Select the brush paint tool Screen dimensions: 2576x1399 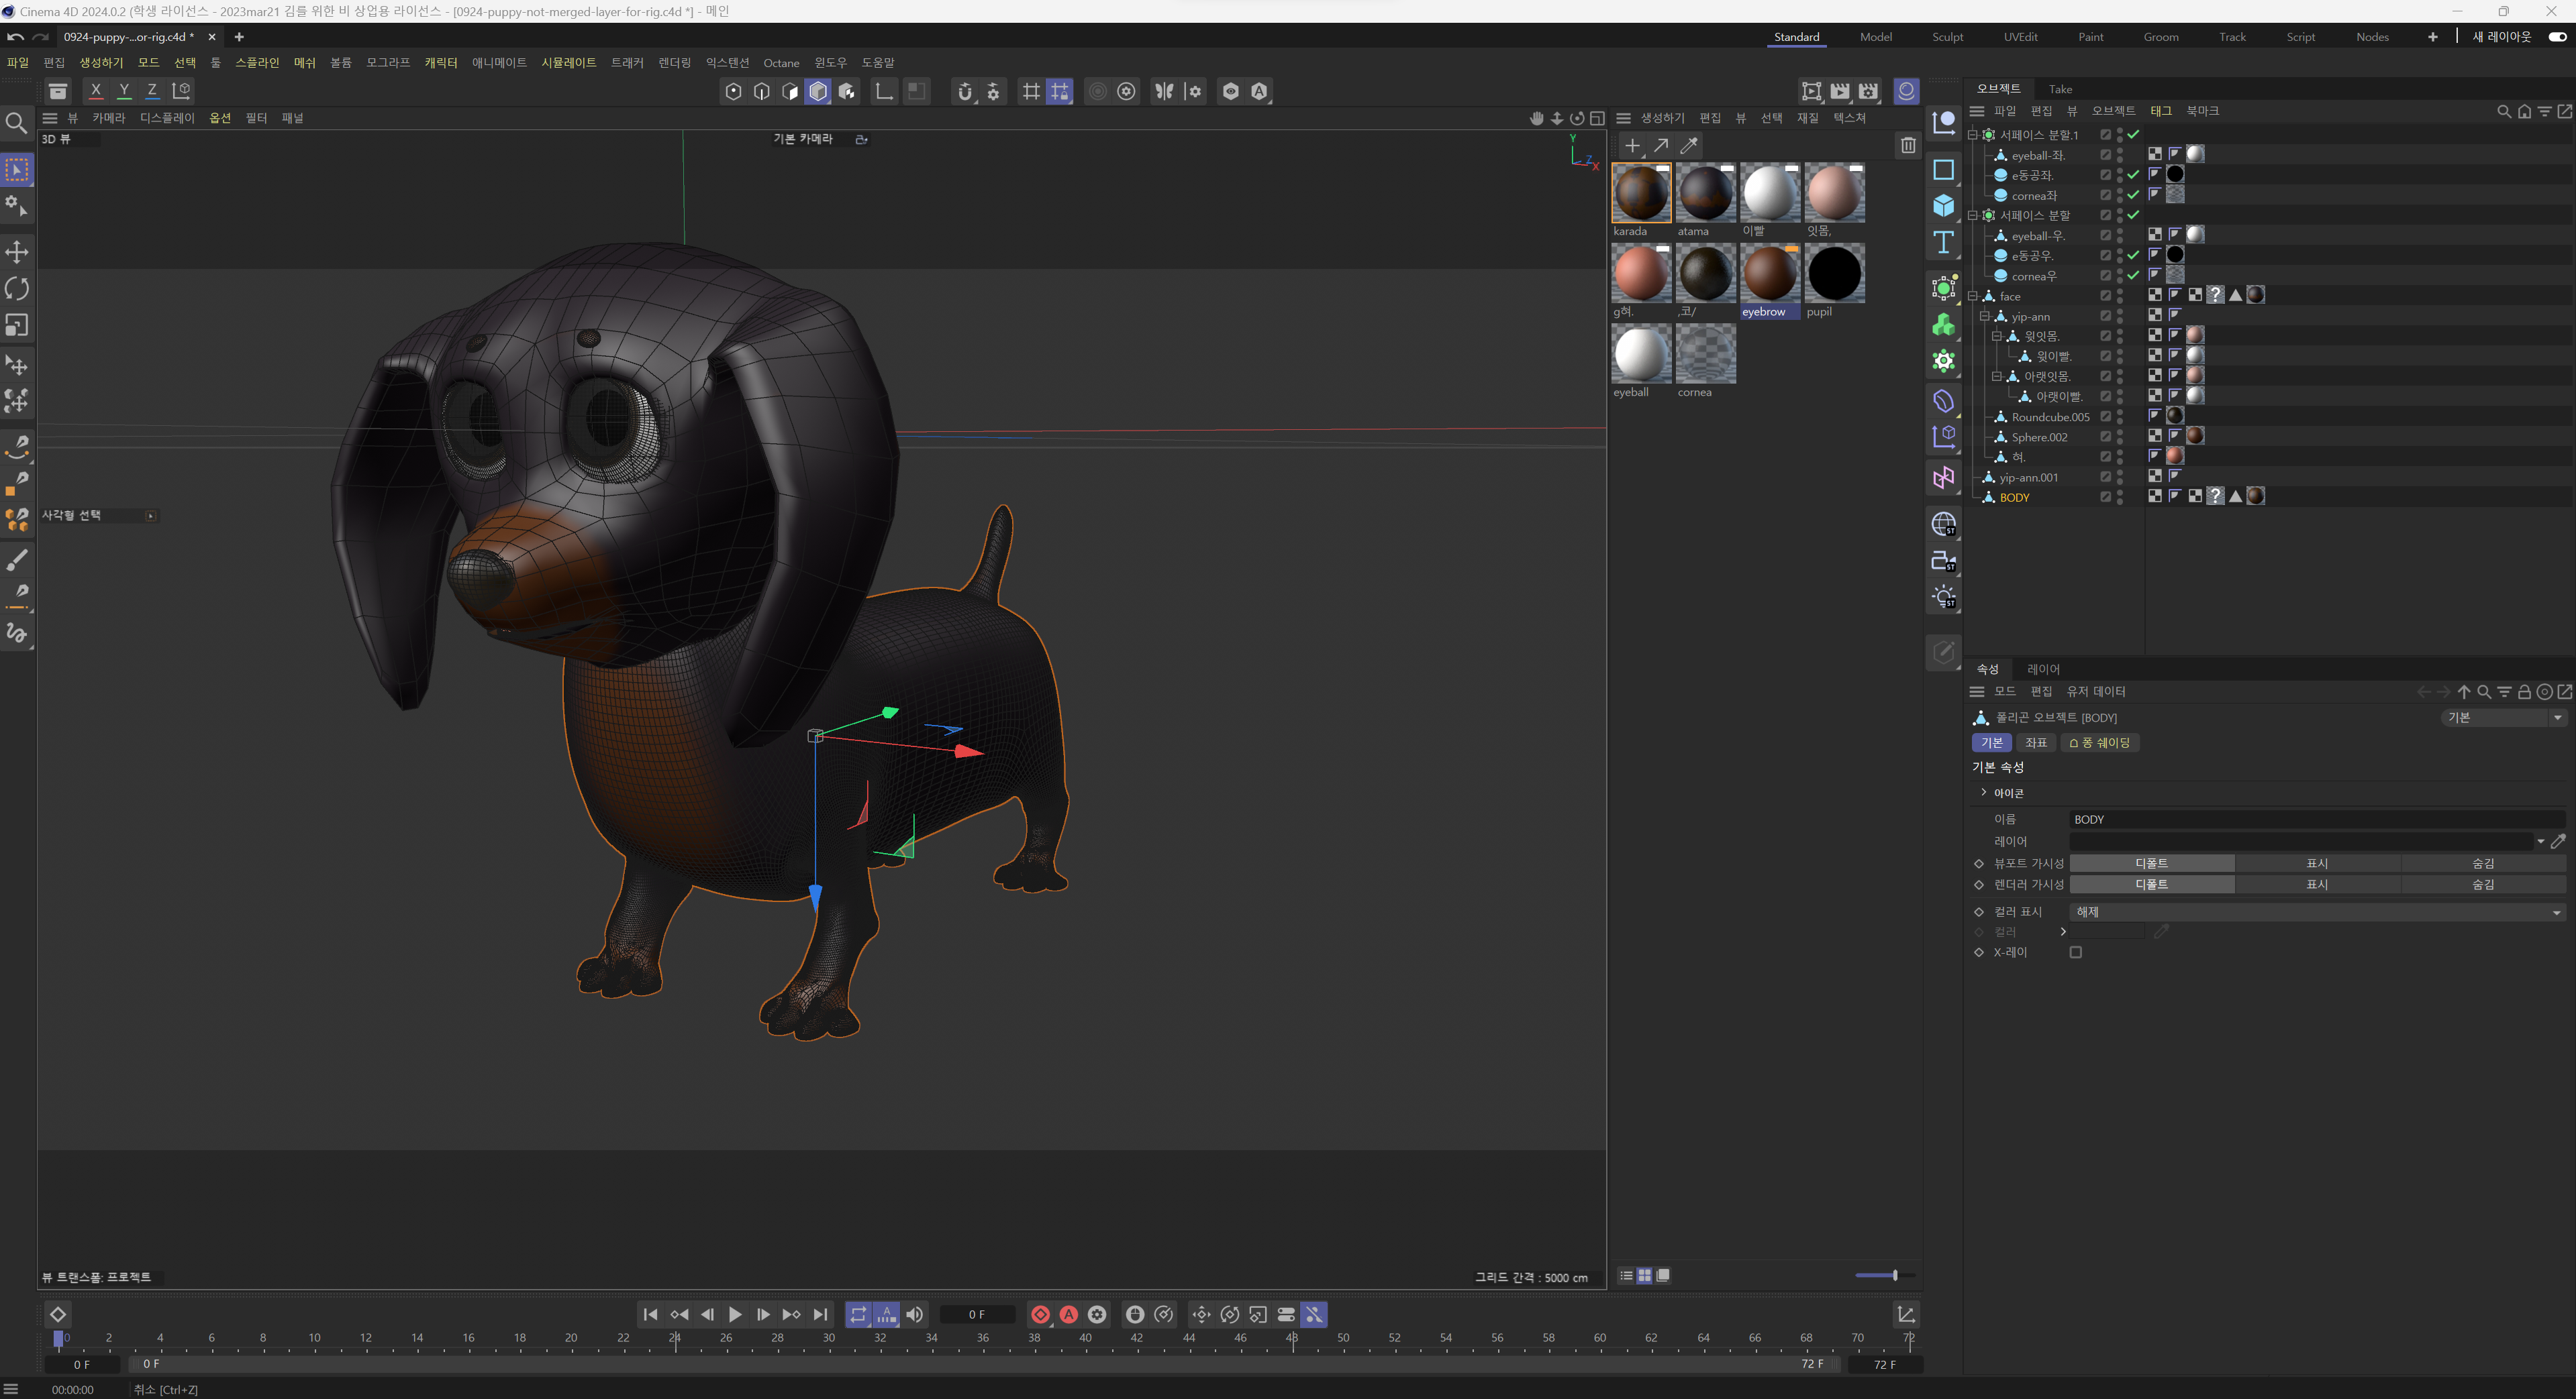point(17,559)
